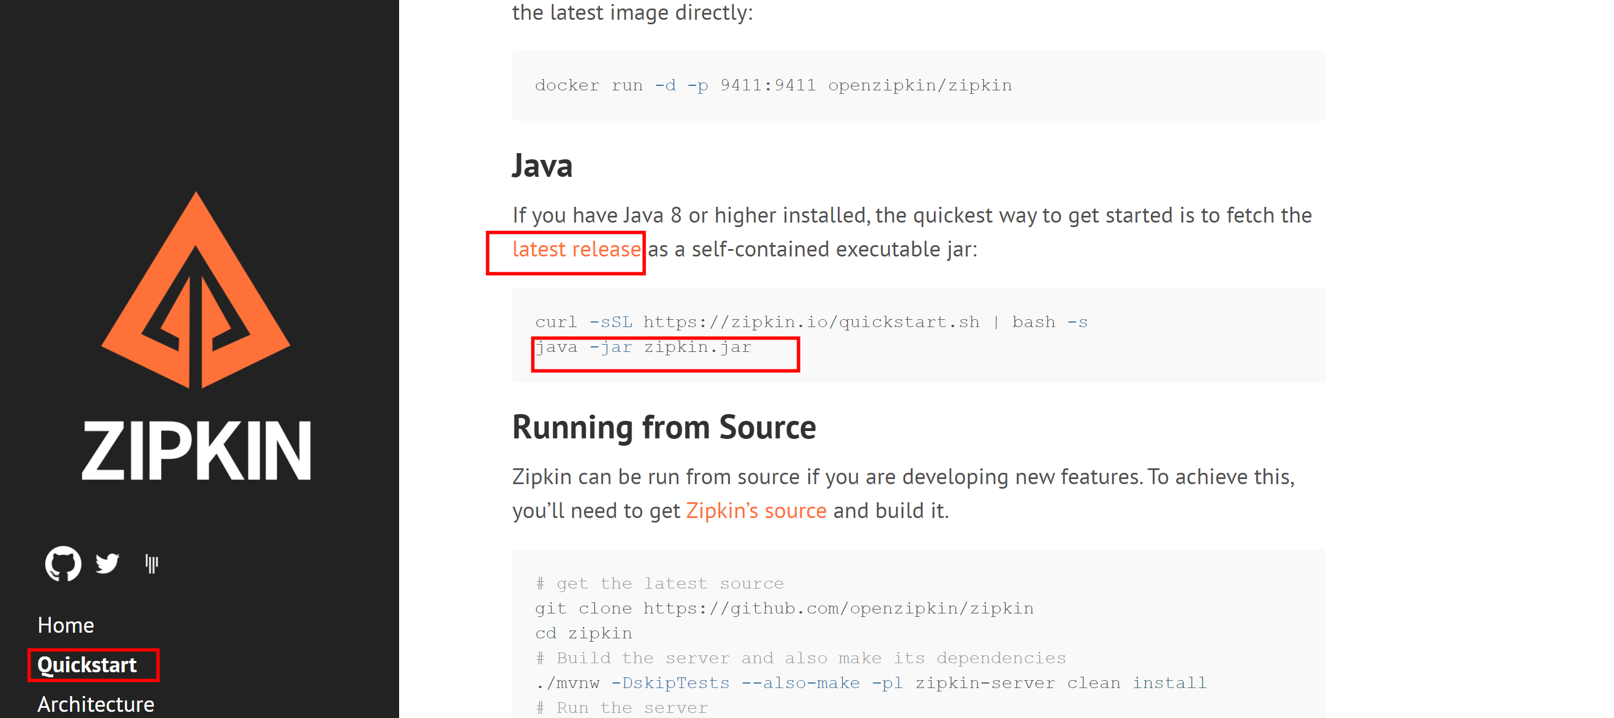
Task: Click the java -jar zipkin.jar line
Action: 643,347
